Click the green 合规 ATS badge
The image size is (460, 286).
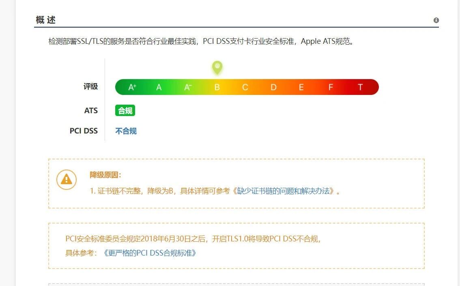(x=125, y=111)
